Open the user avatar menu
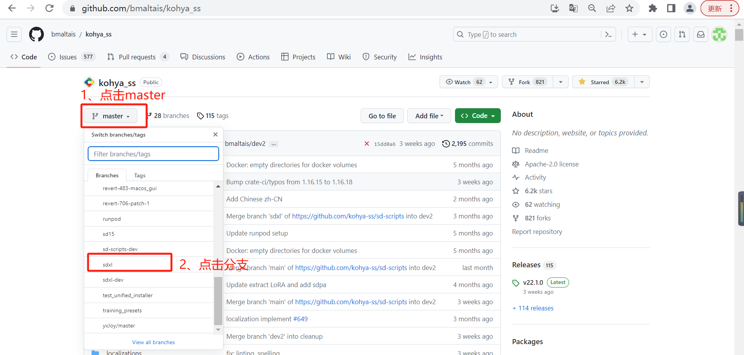The image size is (744, 355). point(720,35)
